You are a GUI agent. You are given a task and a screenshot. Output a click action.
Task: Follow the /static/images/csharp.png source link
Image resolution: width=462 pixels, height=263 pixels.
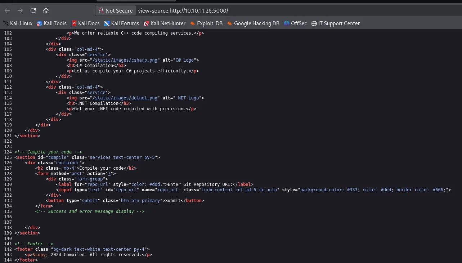click(x=125, y=60)
